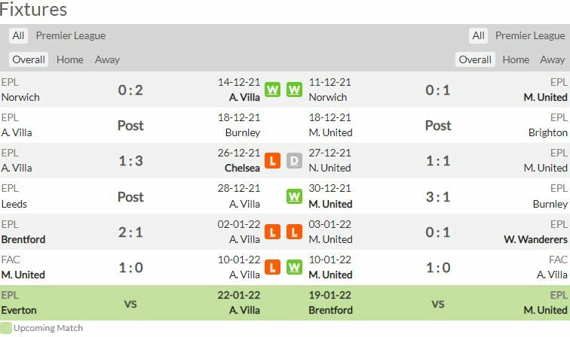Click the grey D badge beside N. United
This screenshot has height=337, width=570.
[294, 161]
